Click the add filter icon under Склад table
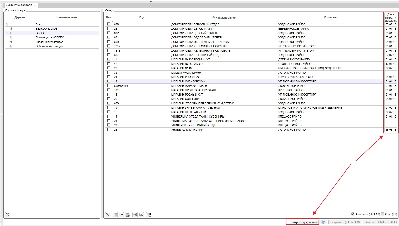Screen dimensions: 399x226 tap(108, 215)
